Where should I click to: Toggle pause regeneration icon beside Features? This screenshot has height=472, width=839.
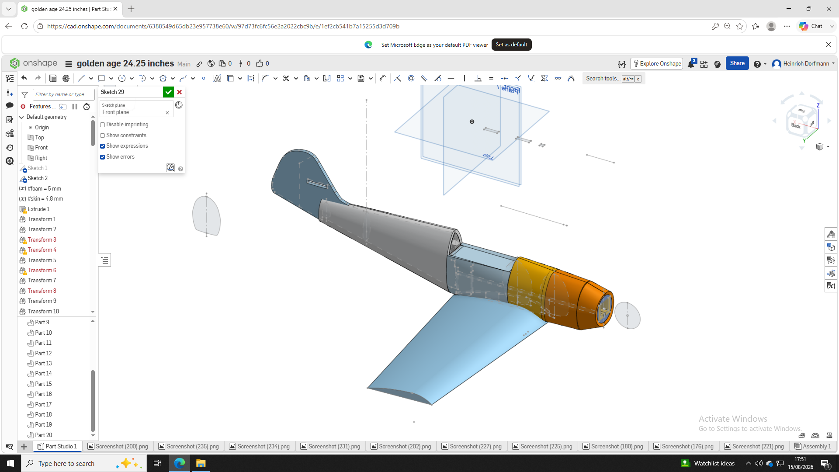pos(75,107)
